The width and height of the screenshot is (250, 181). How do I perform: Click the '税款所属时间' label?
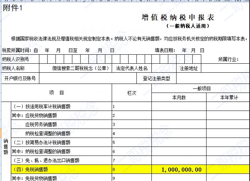click(16, 50)
